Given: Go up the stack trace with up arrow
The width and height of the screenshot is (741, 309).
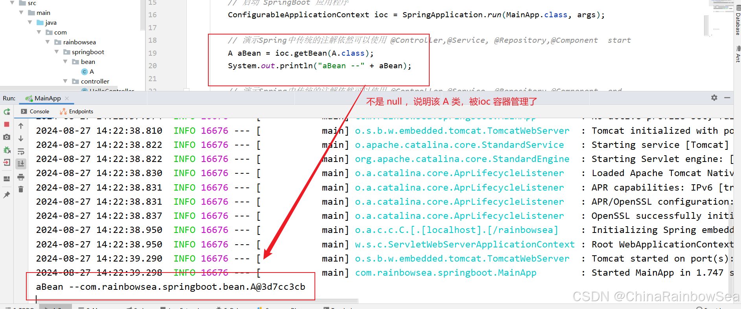Looking at the screenshot, I should click(21, 126).
